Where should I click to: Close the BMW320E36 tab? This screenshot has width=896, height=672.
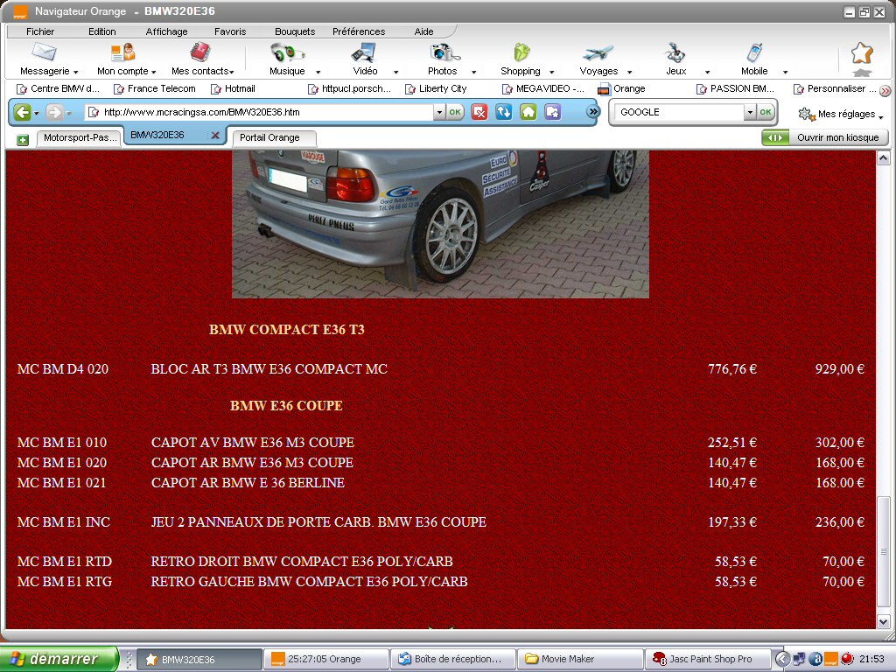click(x=215, y=136)
